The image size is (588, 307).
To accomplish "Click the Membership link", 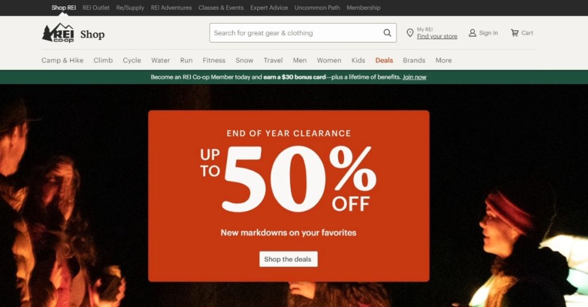I will coord(363,7).
